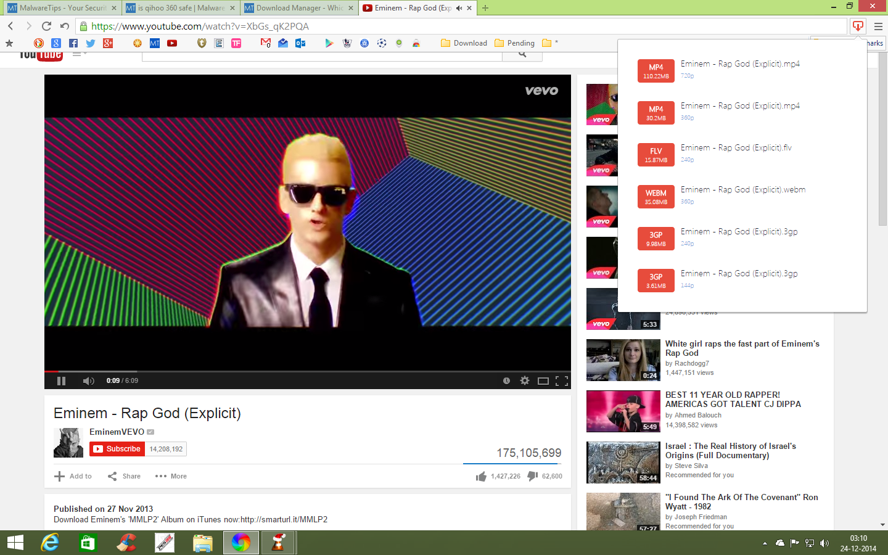Open the YouTube bookmark icon
This screenshot has height=555, width=888.
(x=172, y=43)
